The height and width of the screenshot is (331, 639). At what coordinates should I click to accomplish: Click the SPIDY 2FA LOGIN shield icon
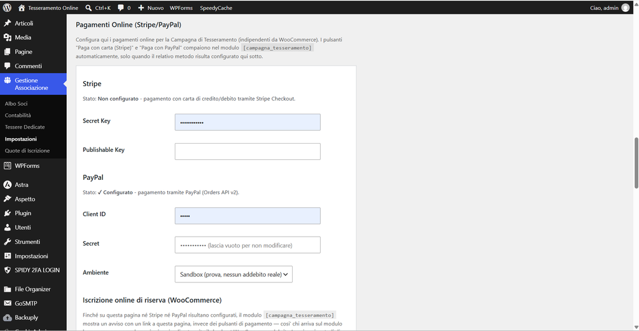tap(7, 270)
